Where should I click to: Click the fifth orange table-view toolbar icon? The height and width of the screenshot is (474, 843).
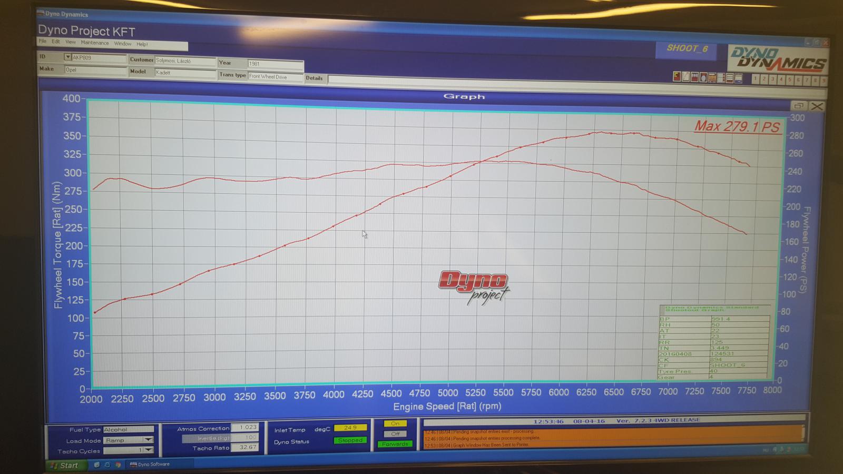pyautogui.click(x=712, y=78)
